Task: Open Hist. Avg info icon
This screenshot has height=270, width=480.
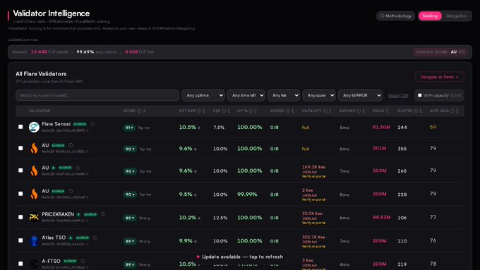Action: pyautogui.click(x=452, y=111)
